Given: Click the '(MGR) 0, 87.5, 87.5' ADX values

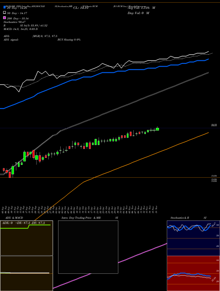Looking at the screenshot, I should [x=45, y=36].
